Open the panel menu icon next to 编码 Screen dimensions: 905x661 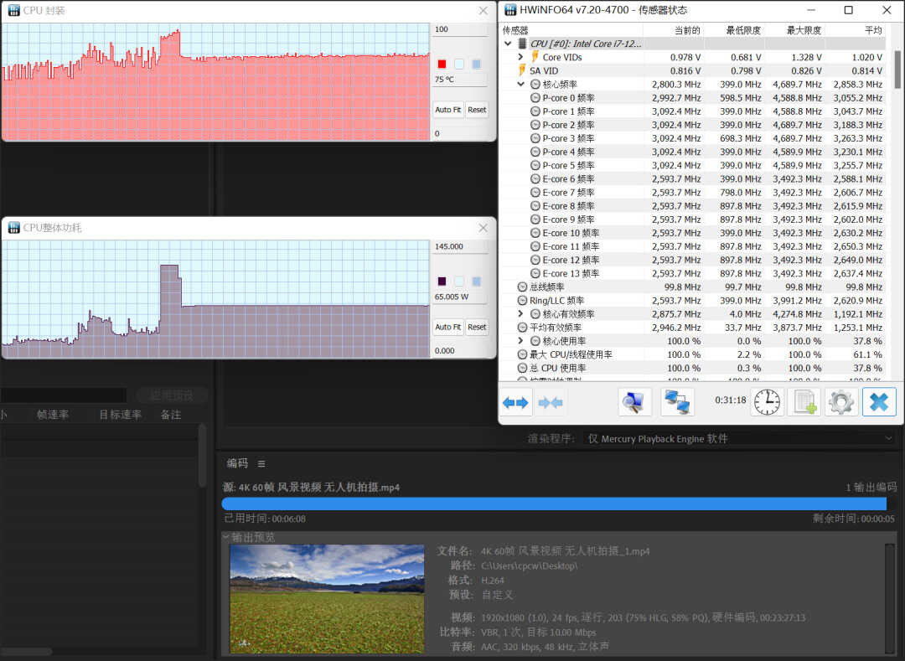[261, 463]
